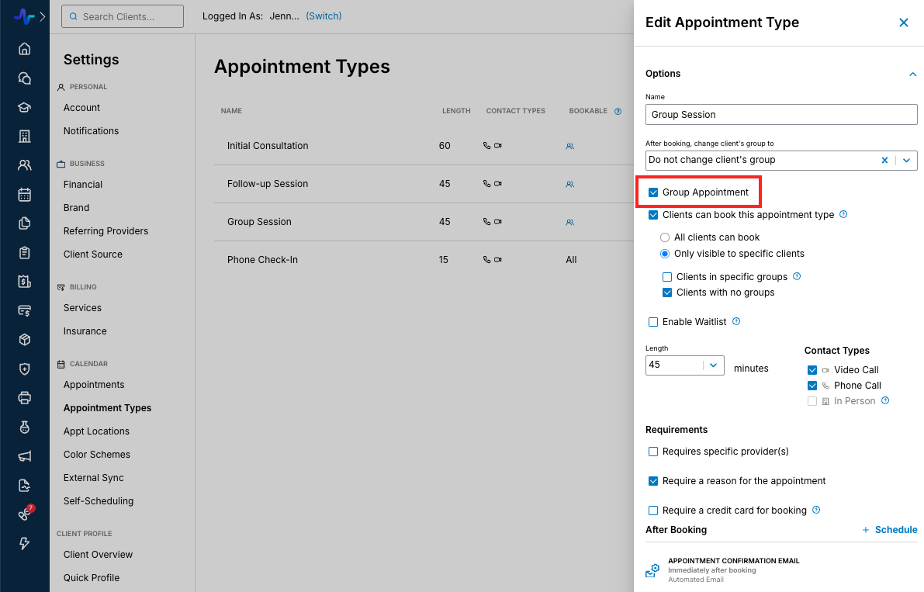Open Appt Locations settings
This screenshot has height=592, width=924.
[x=97, y=431]
